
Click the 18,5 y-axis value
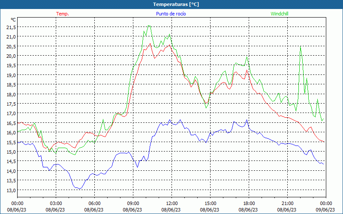tap(12, 85)
